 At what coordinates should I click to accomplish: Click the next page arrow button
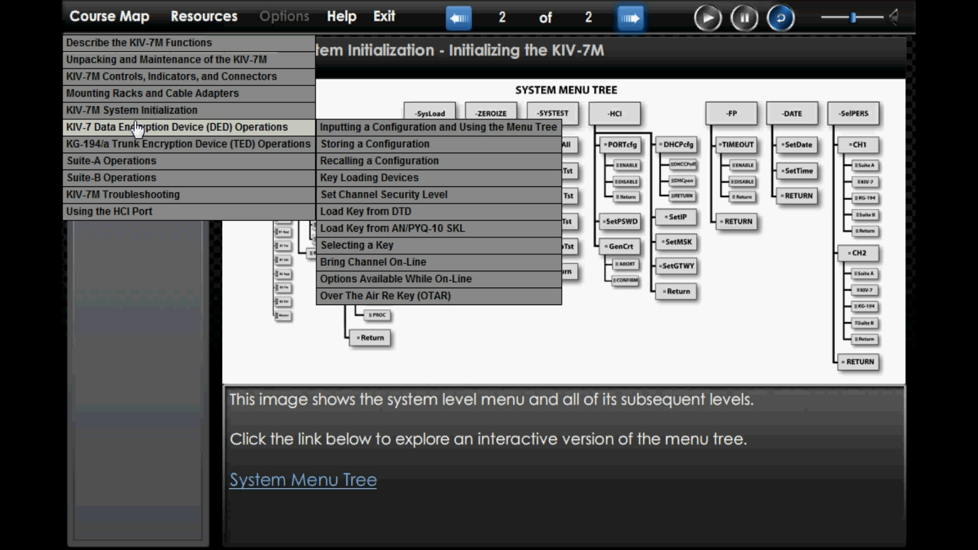630,18
